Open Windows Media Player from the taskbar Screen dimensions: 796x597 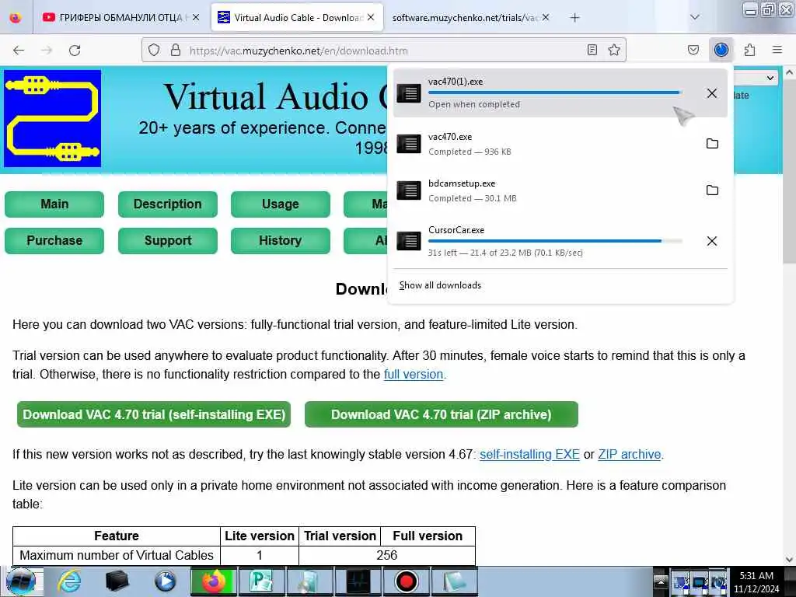pyautogui.click(x=165, y=581)
